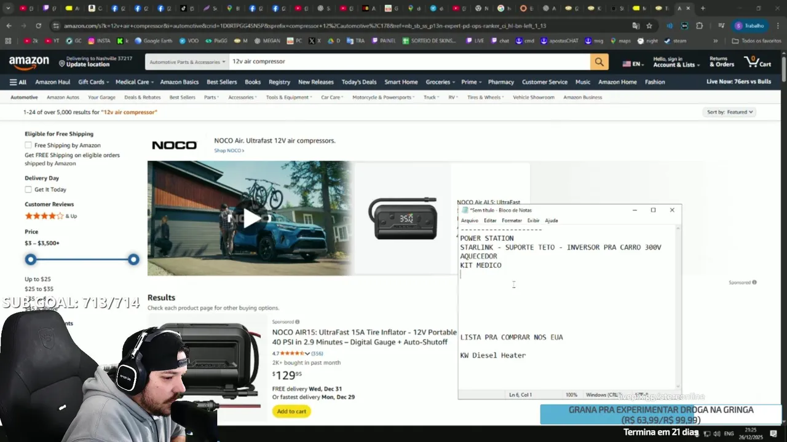Click the Google Translate icon in address bar

click(636, 26)
